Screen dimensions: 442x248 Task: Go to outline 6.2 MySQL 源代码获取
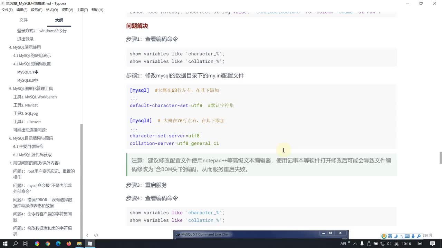pyautogui.click(x=32, y=155)
